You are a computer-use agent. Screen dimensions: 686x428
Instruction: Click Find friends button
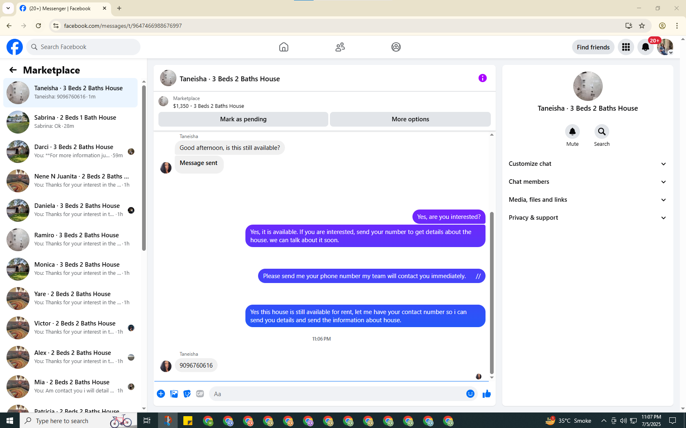tap(593, 47)
